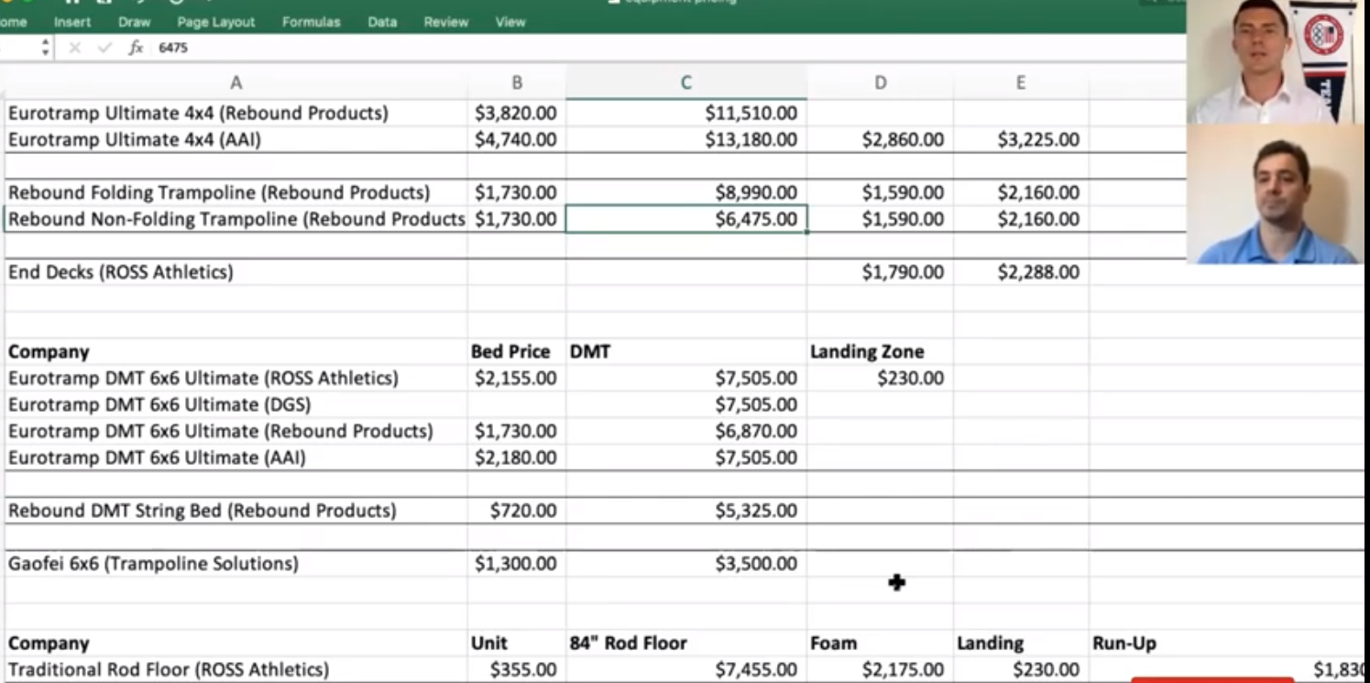1370x683 pixels.
Task: Select Eurotramp DMT 6x6 Ultimate (ROSS Athletics)
Action: (236, 379)
